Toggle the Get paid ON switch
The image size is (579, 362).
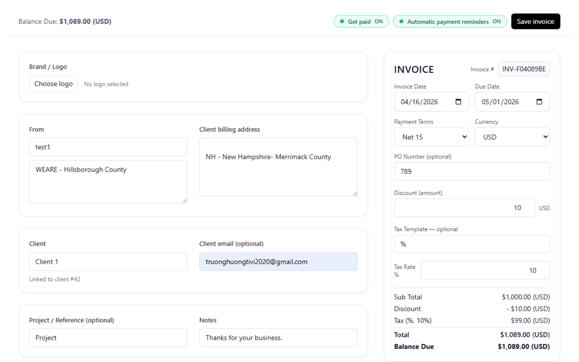[x=361, y=21]
